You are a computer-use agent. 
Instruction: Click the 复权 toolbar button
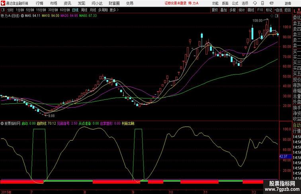coord(215,10)
